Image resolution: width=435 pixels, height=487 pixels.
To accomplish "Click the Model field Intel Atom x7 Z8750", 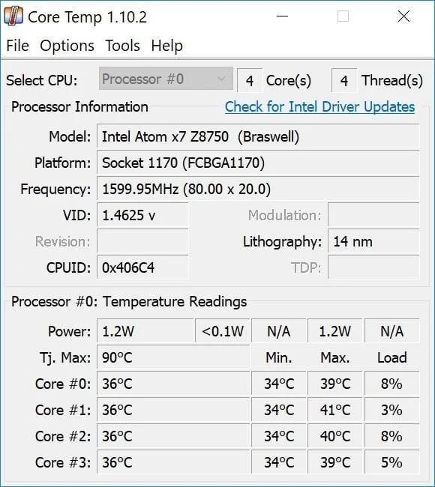I will click(258, 136).
